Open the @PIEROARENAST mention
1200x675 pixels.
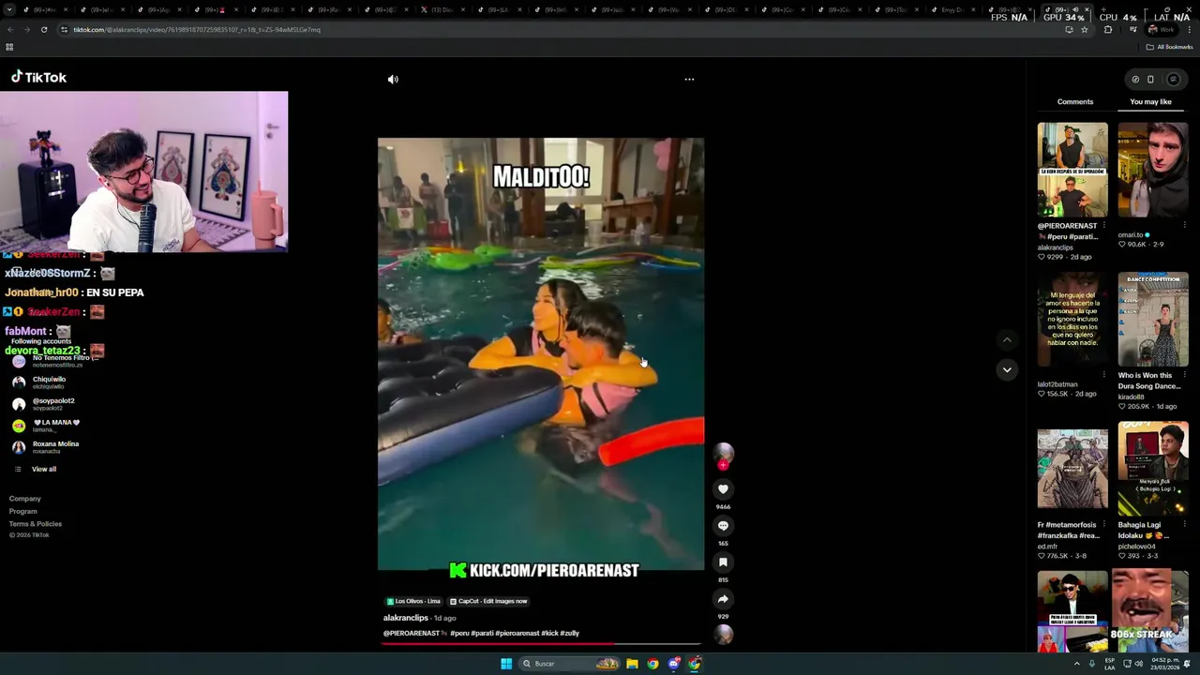412,633
